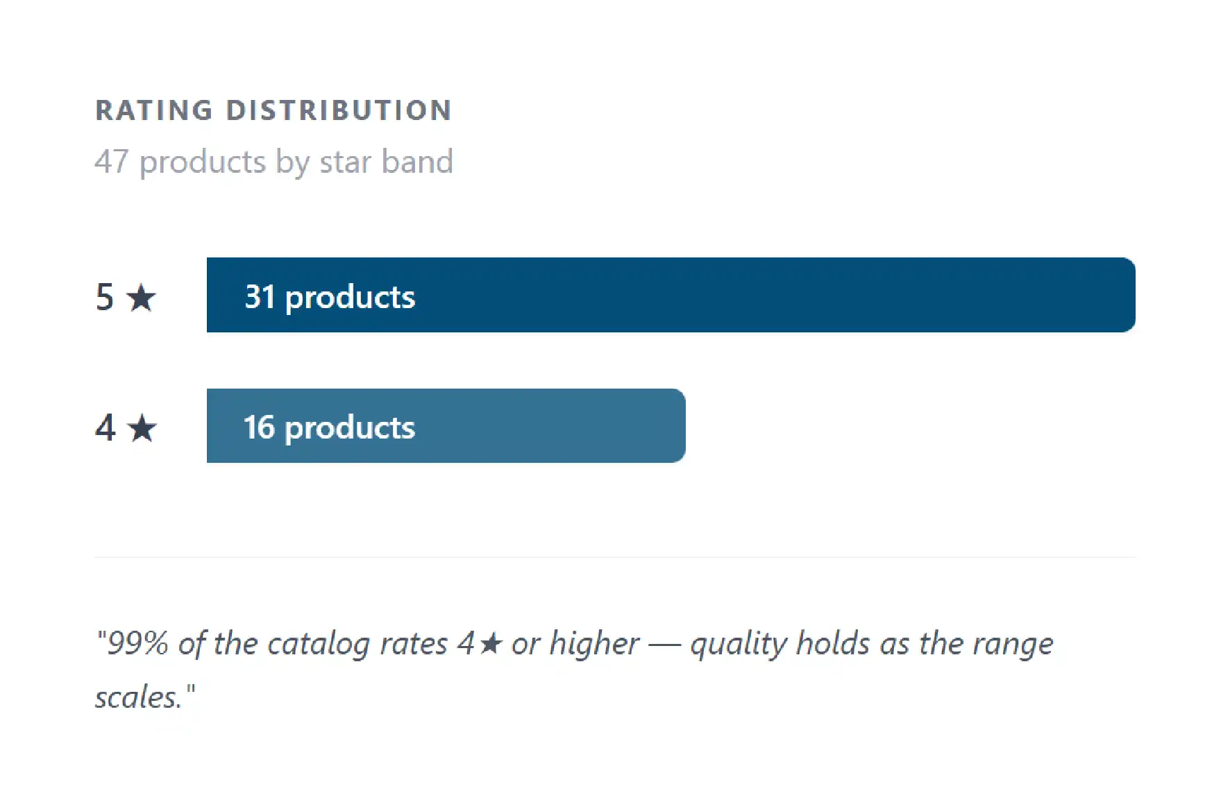The image size is (1221, 807).
Task: Click the star icon beside the 4
Action: pyautogui.click(x=142, y=427)
